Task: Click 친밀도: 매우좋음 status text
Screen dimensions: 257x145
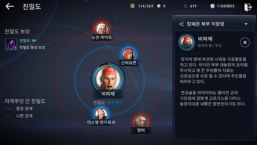Action: [108, 103]
